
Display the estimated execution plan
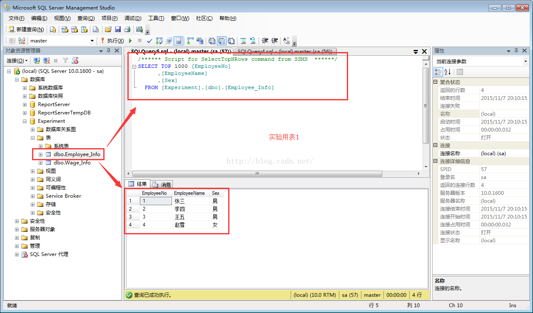pos(159,41)
